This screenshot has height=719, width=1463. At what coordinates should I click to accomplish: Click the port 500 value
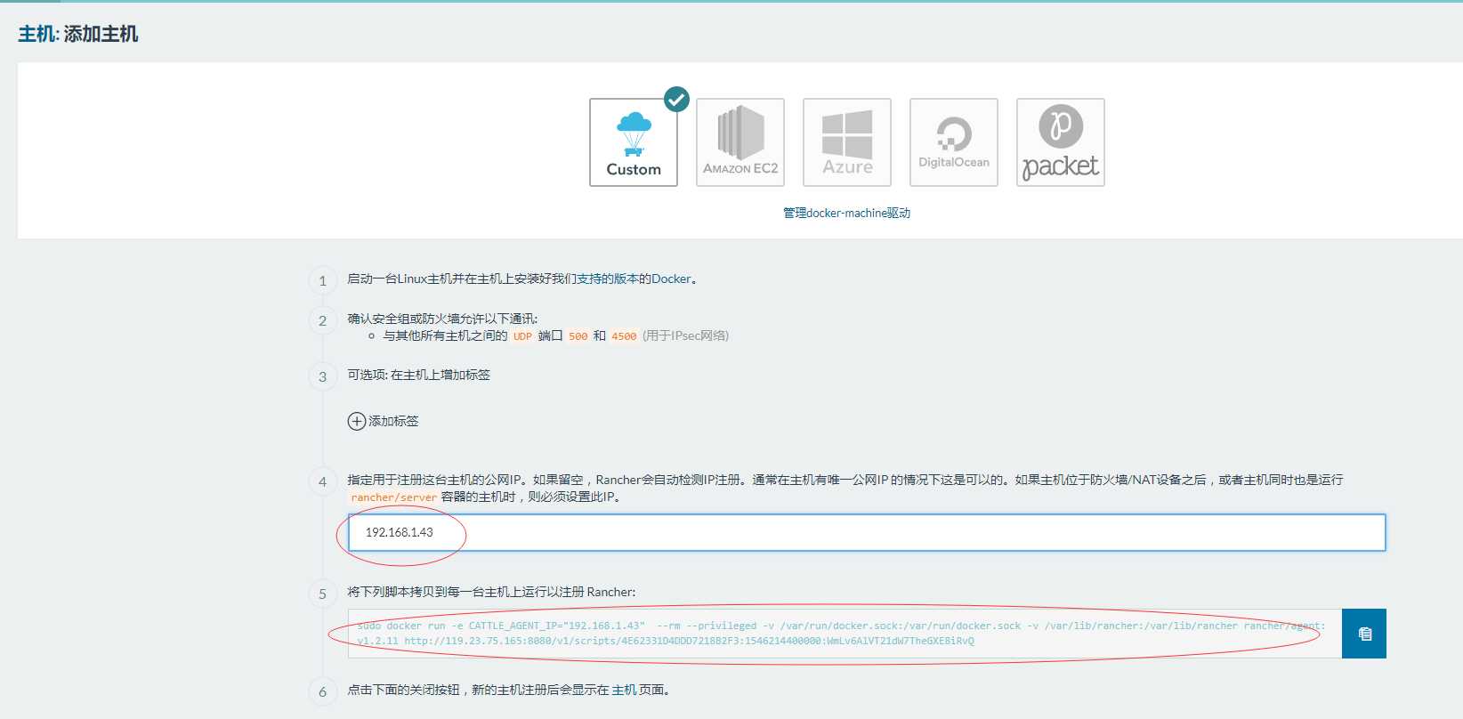tap(578, 336)
